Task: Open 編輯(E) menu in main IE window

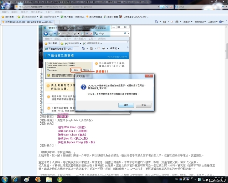Action: click(x=15, y=12)
